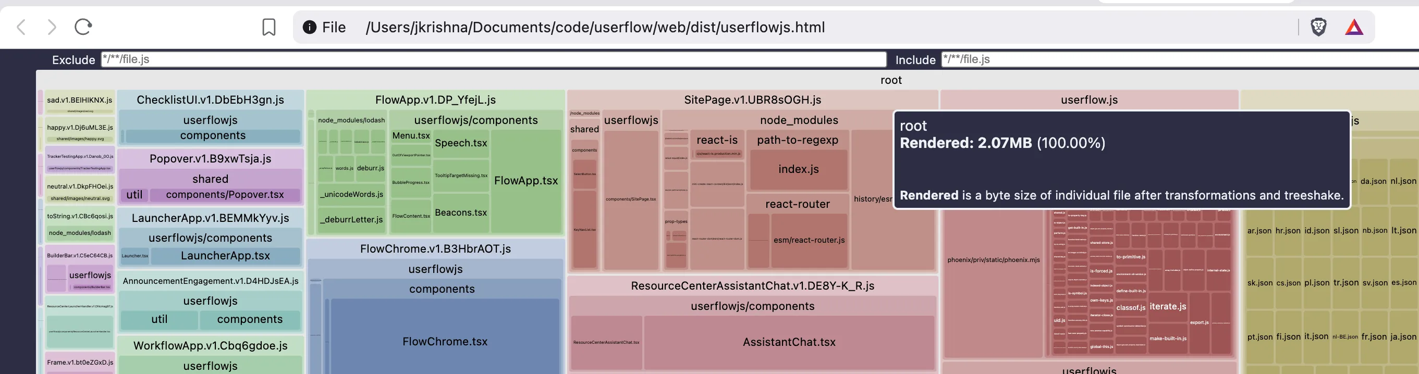Click the TooltipTargetMissing.tsx tile
This screenshot has width=1419, height=374.
coord(460,176)
